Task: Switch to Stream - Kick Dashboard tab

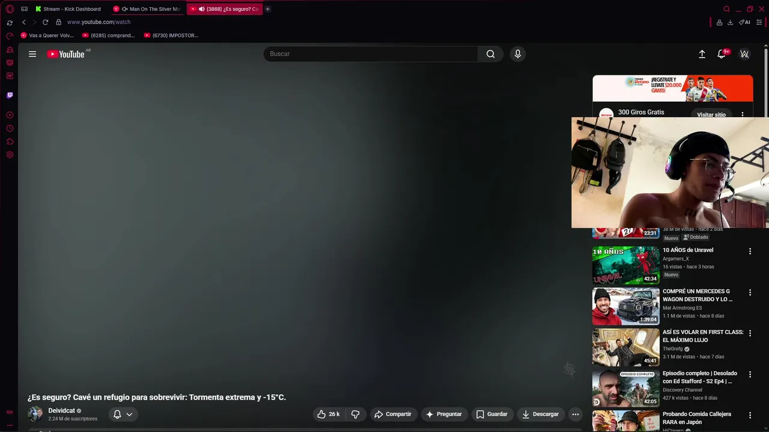Action: (68, 9)
